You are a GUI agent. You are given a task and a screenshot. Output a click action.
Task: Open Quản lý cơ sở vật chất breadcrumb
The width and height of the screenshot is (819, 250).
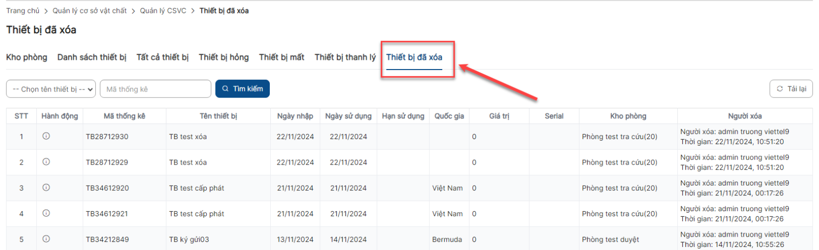[90, 11]
